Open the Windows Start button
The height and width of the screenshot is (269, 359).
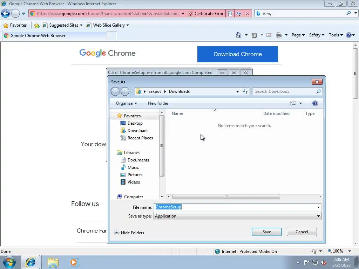click(x=9, y=262)
